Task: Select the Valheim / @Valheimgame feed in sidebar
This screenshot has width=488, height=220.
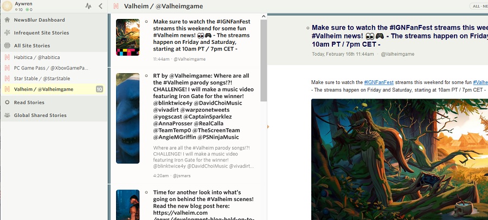Action: (54, 89)
